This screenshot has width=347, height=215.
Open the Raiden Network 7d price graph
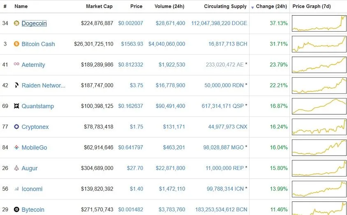click(319, 85)
